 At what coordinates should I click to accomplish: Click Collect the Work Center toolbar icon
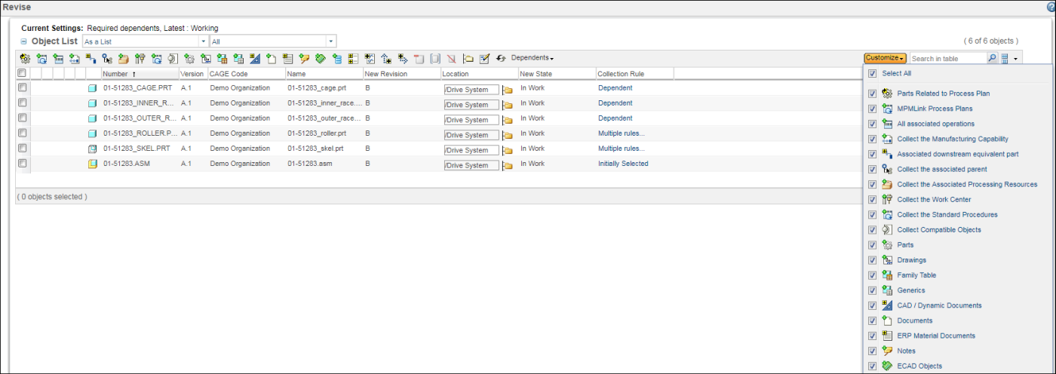(140, 58)
